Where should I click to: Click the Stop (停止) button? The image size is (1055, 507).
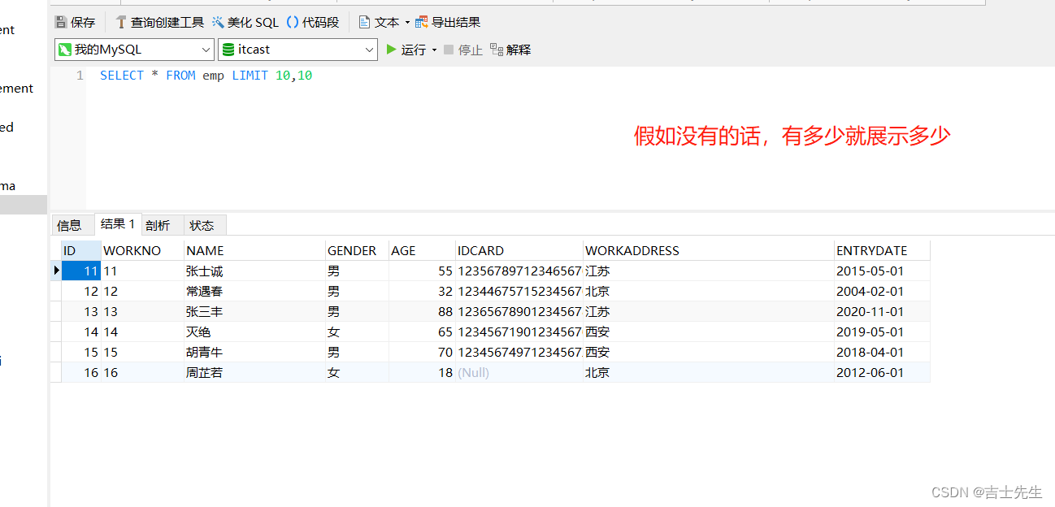(x=463, y=50)
